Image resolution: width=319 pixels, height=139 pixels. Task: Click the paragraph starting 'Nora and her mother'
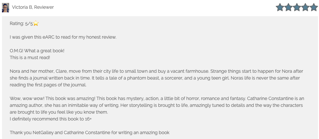pos(156,78)
